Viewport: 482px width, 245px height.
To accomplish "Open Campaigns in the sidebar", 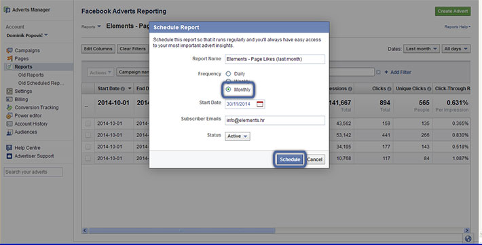I will (27, 50).
